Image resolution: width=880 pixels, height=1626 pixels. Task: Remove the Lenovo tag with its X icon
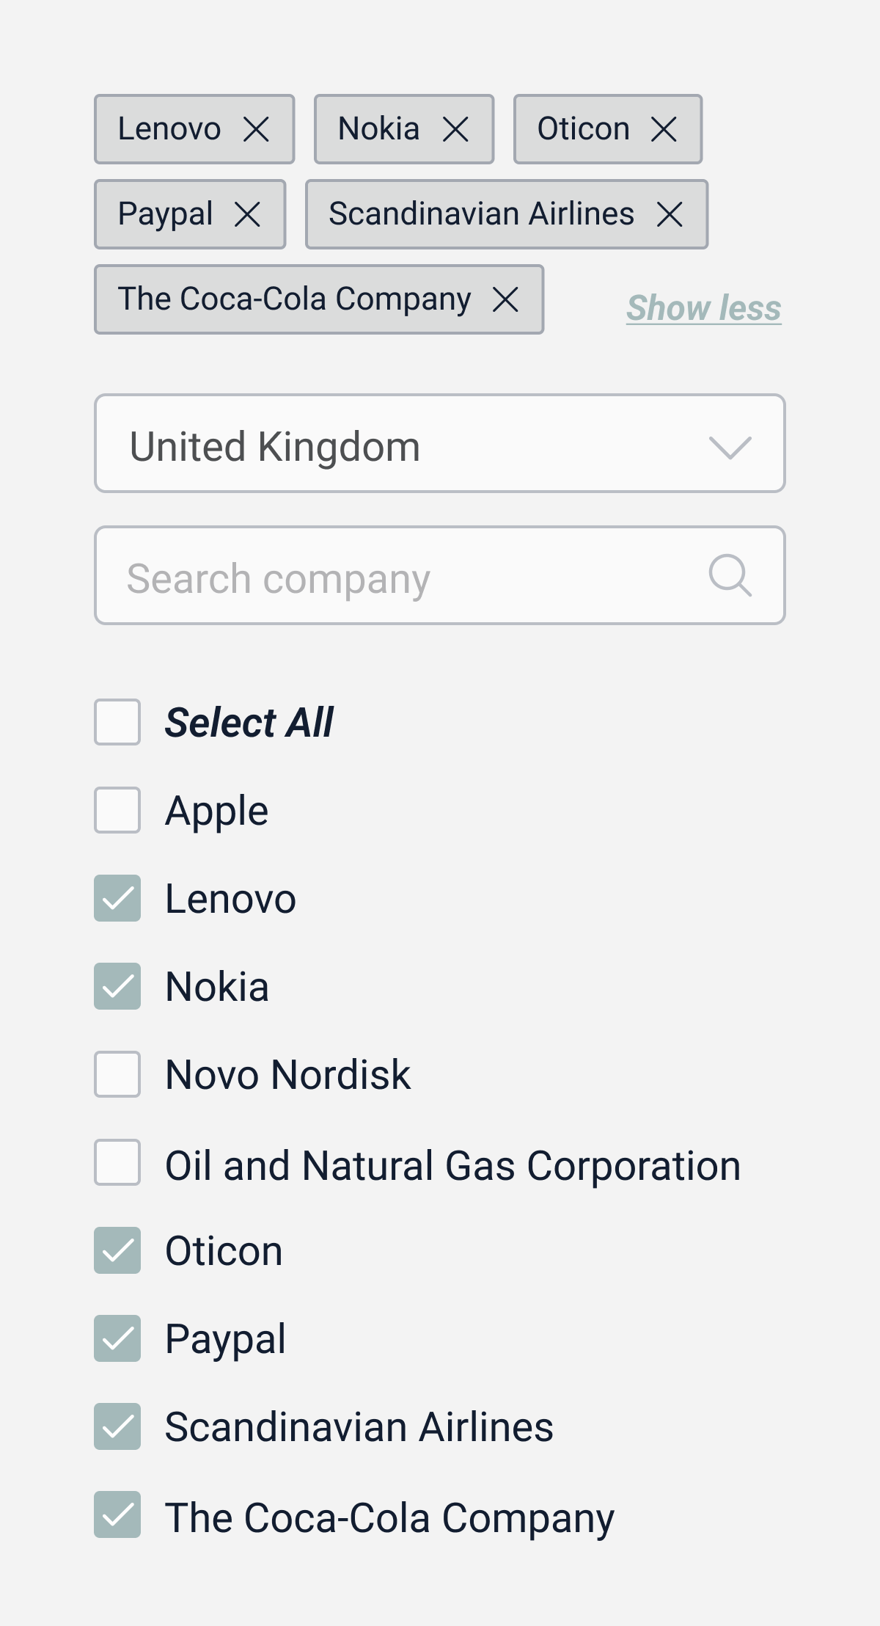pyautogui.click(x=256, y=130)
